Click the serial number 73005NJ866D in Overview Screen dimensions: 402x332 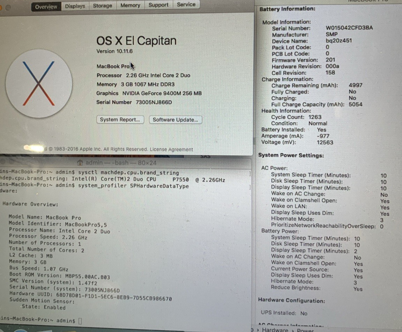pos(154,102)
